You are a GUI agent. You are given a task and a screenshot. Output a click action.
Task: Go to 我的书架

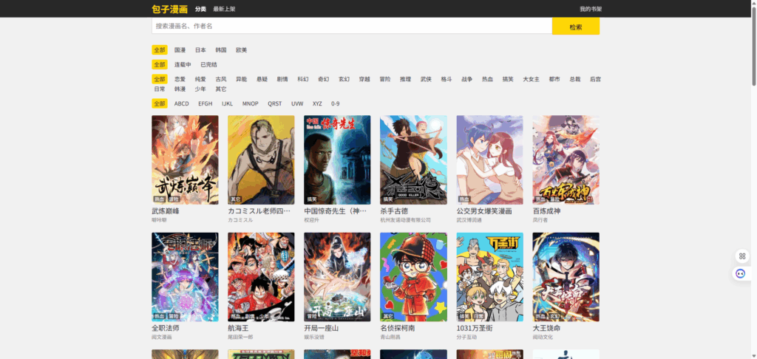[591, 9]
